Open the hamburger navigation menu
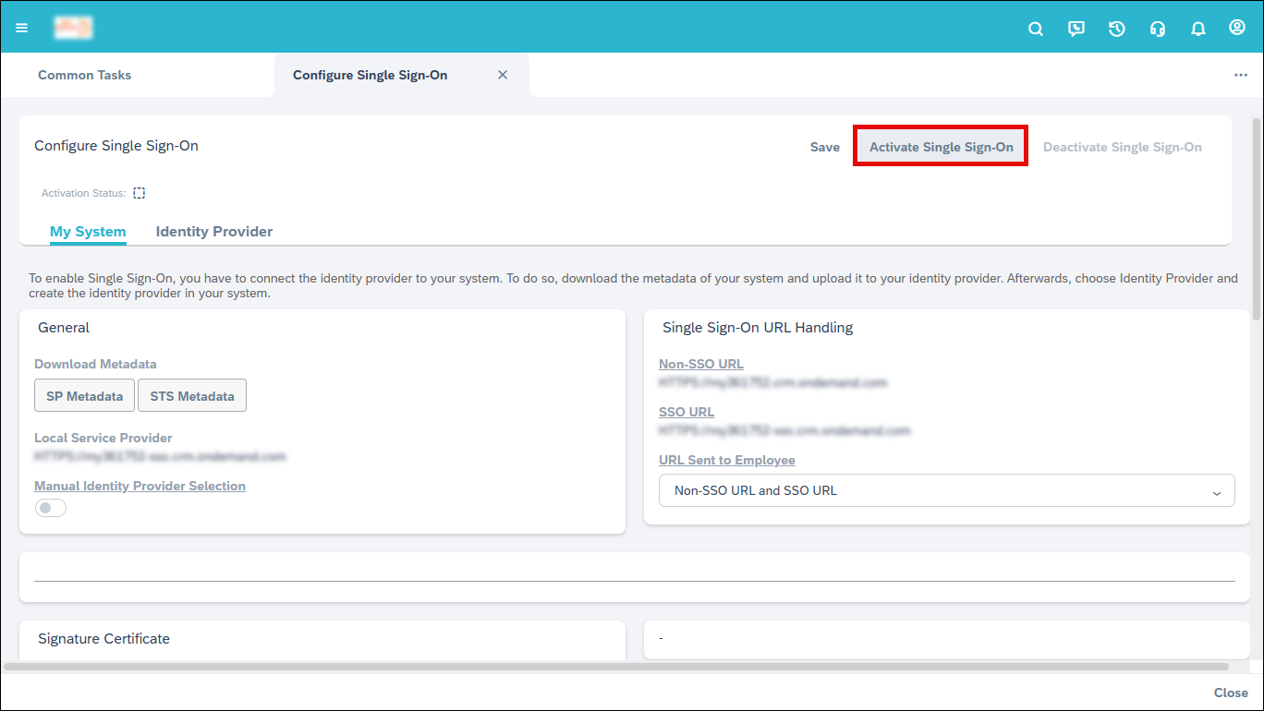The height and width of the screenshot is (711, 1264). click(22, 28)
